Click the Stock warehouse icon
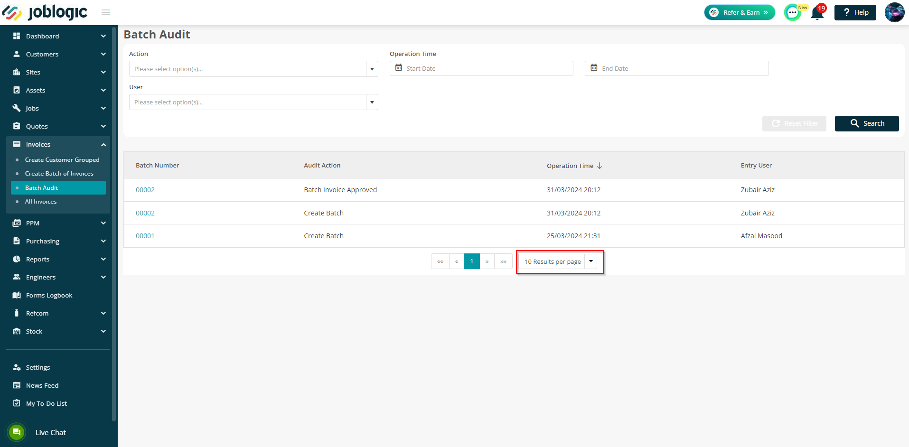This screenshot has height=447, width=909. [17, 331]
